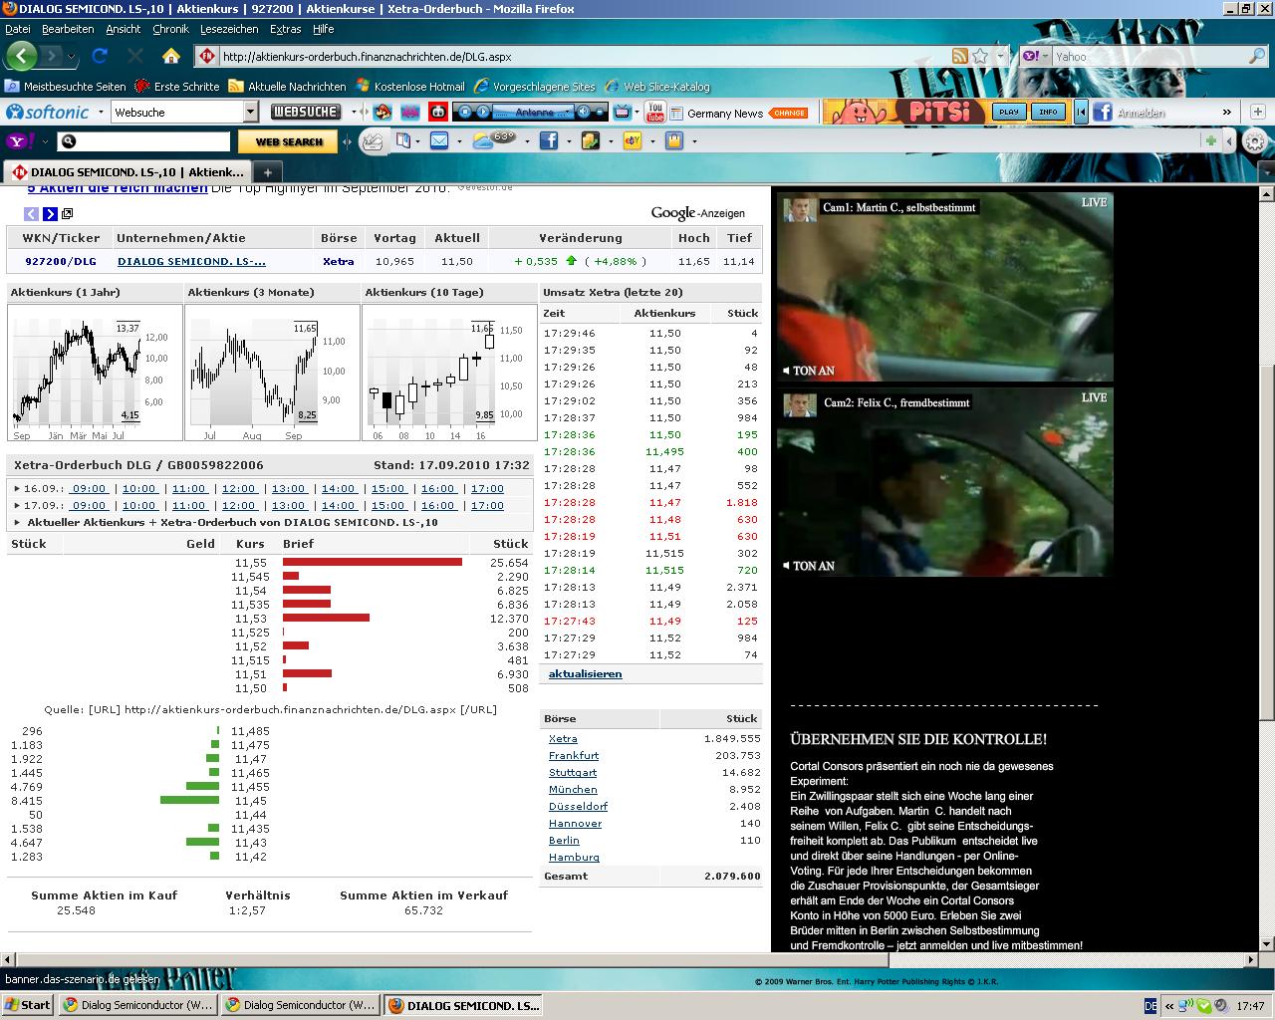
Task: Open the Datei menu
Action: click(18, 29)
